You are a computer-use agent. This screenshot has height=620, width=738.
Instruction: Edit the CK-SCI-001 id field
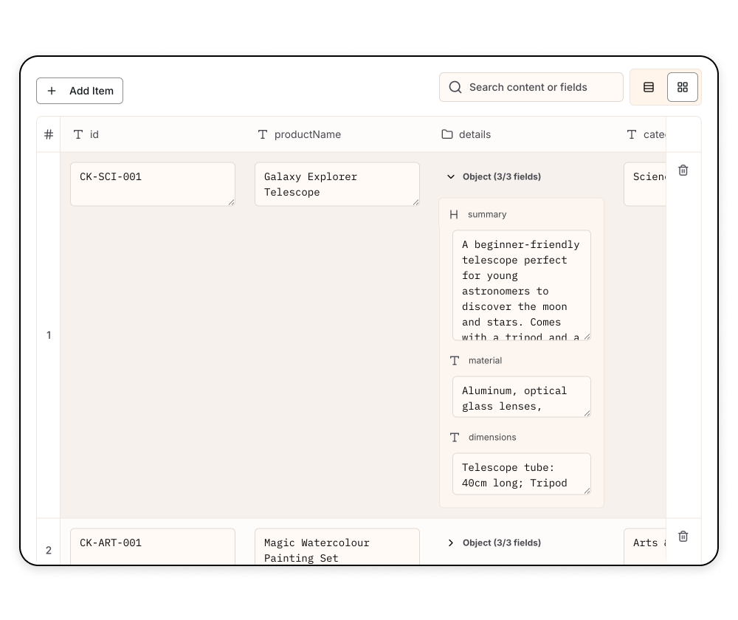pos(153,184)
